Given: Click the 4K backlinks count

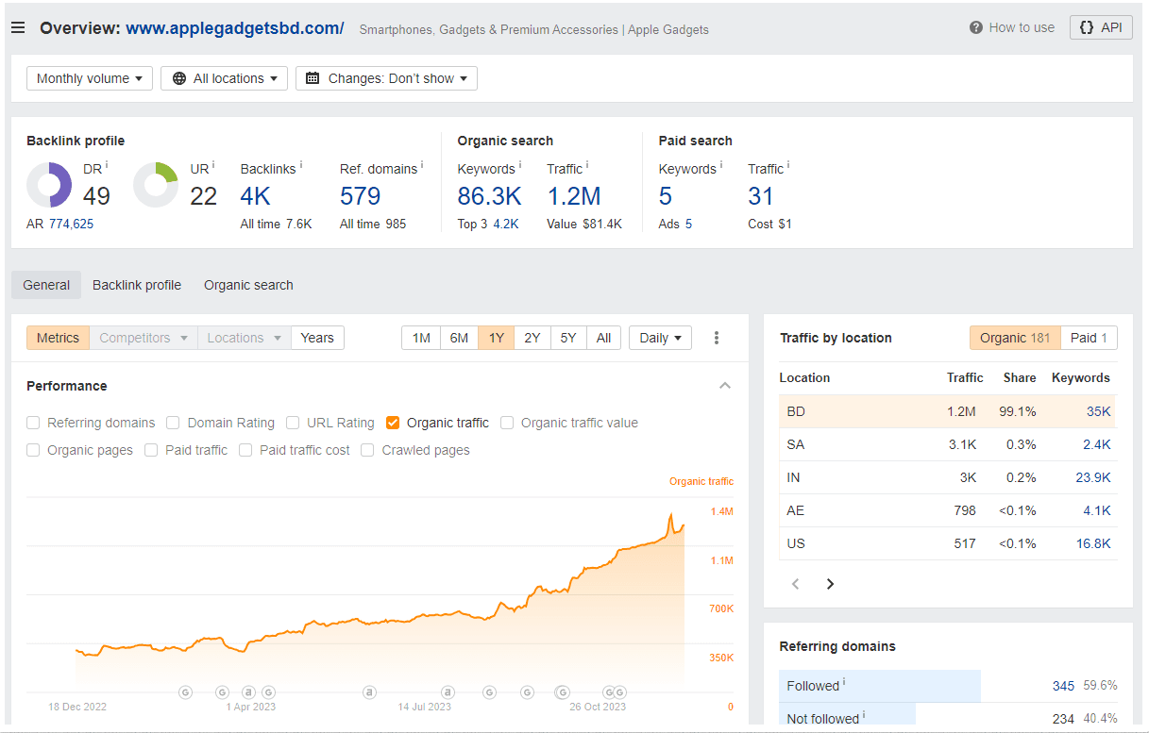Looking at the screenshot, I should 255,196.
